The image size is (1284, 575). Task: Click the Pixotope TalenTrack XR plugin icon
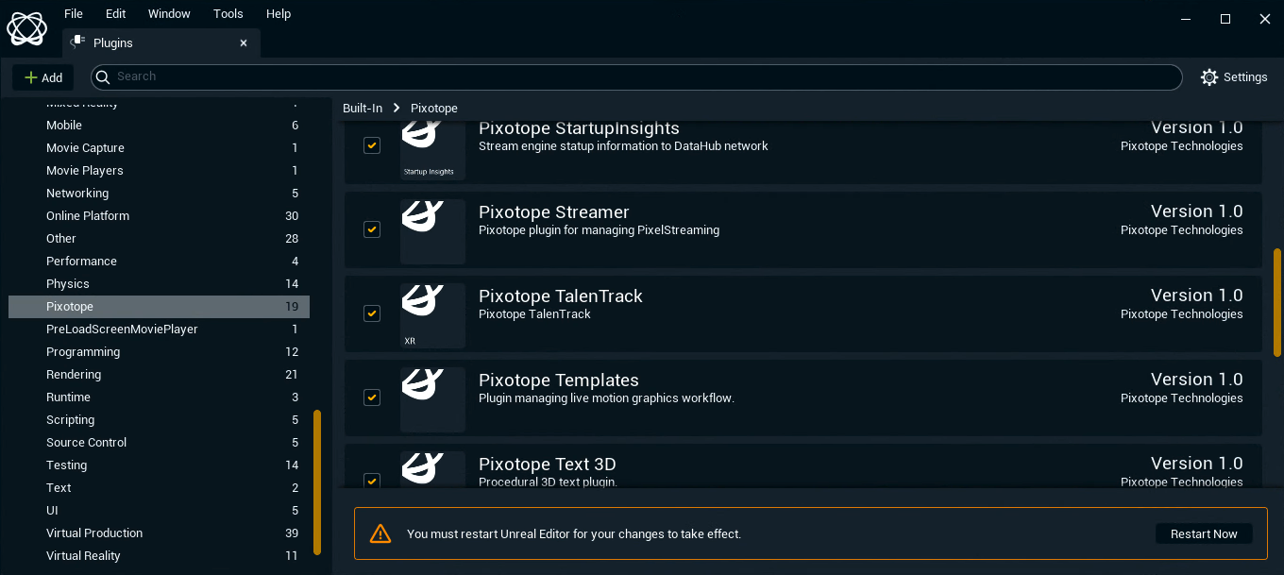pyautogui.click(x=432, y=315)
